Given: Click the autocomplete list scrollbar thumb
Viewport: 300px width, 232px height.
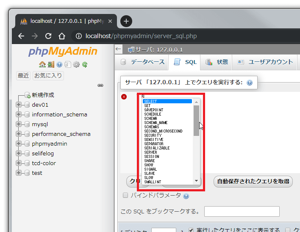Looking at the screenshot, I should point(196,120).
